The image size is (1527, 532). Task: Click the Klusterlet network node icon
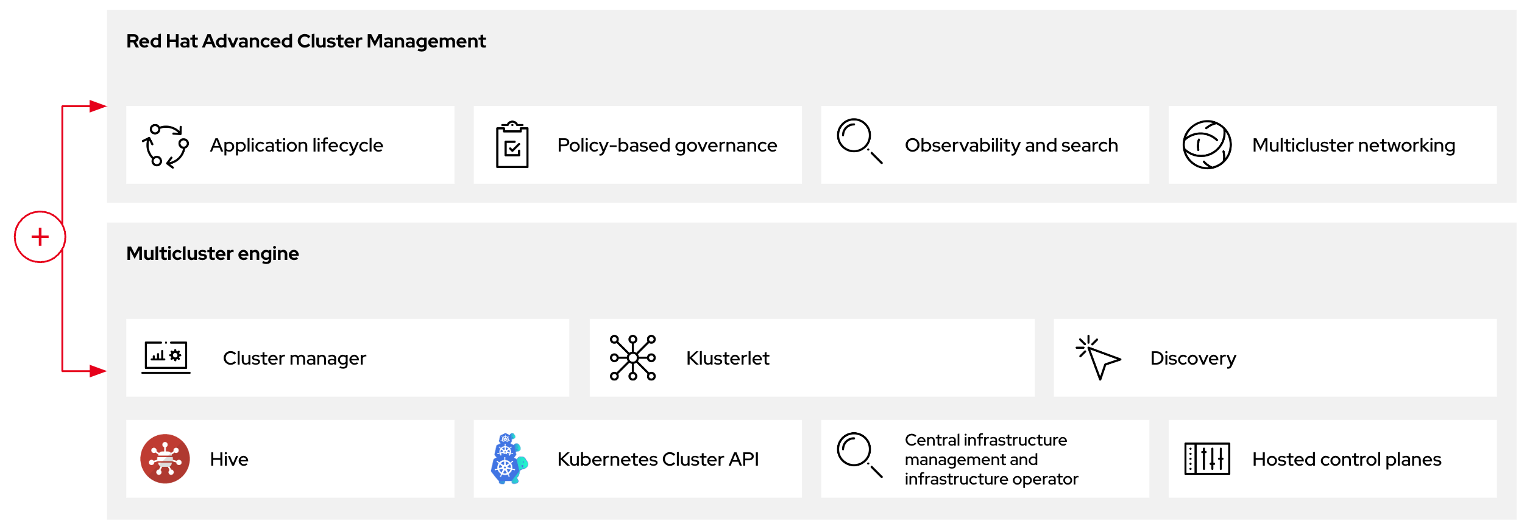pyautogui.click(x=632, y=358)
